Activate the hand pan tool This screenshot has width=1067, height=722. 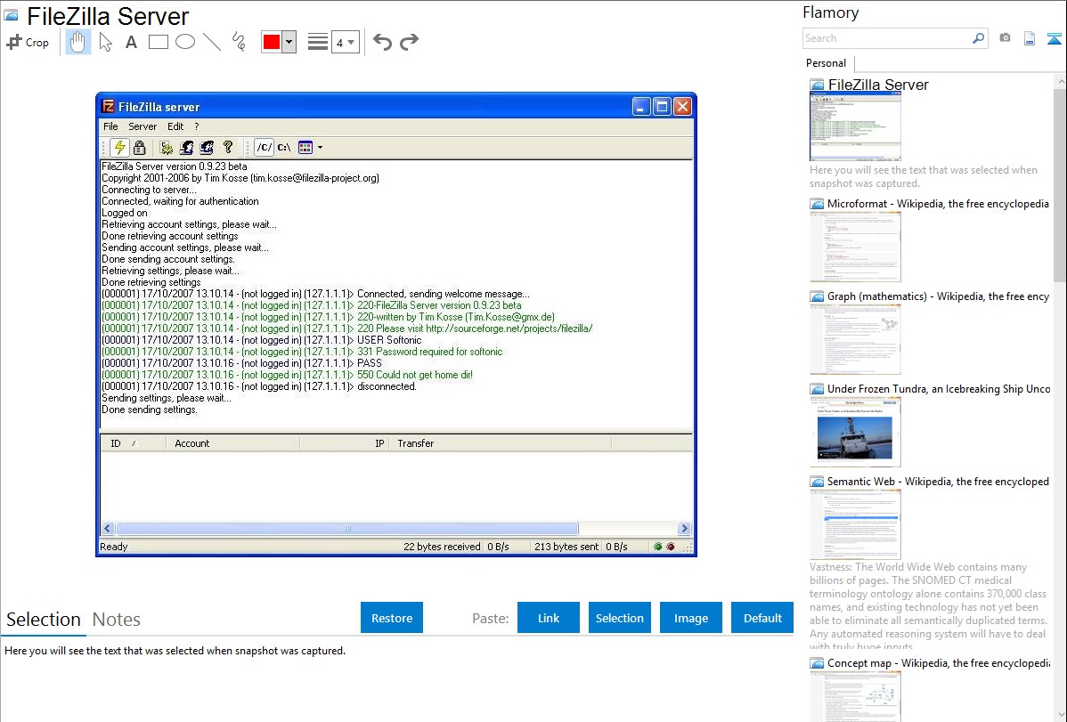point(78,42)
